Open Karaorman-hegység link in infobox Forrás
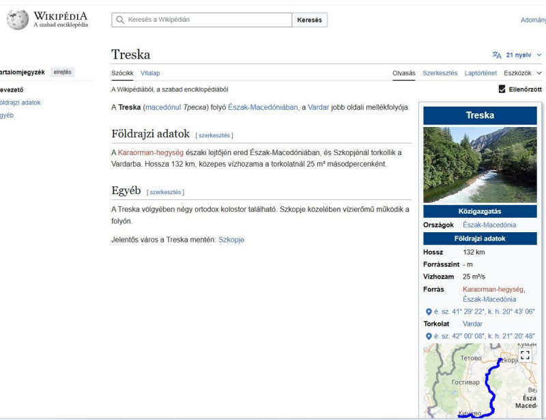Image resolution: width=546 pixels, height=420 pixels. (493, 290)
